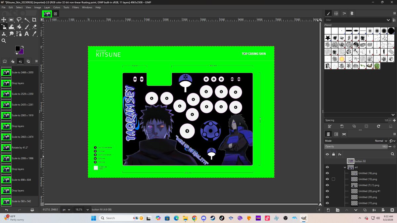The width and height of the screenshot is (397, 223).
Task: Open the Device Status tab
Action: (12, 61)
